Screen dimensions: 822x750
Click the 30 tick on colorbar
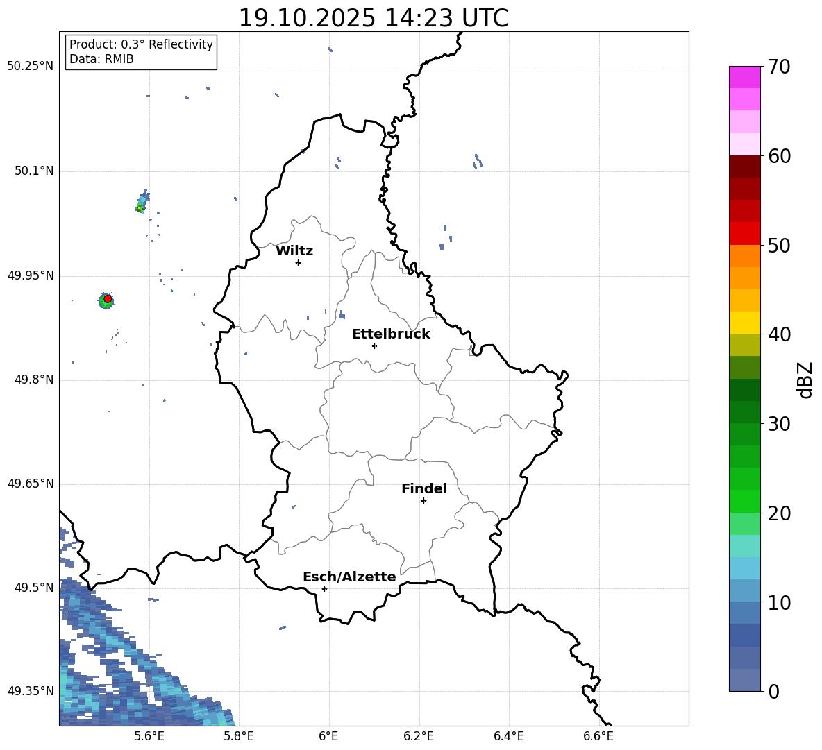click(x=779, y=424)
